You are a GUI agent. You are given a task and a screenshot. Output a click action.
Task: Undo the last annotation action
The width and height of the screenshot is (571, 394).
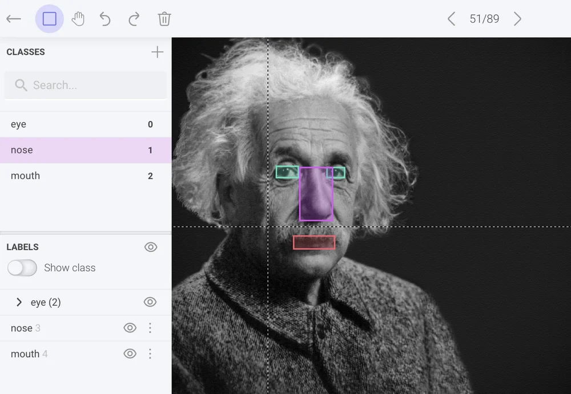105,19
